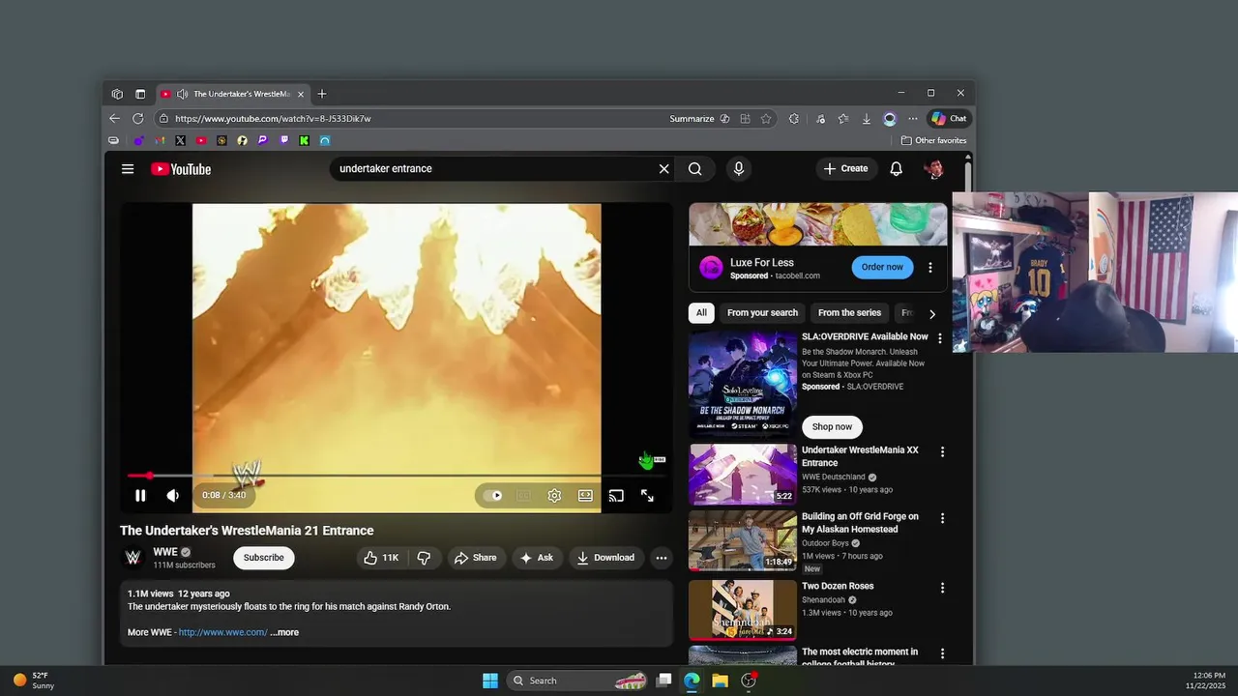Toggle autoplay switch in the player
This screenshot has height=696, width=1238.
493,496
